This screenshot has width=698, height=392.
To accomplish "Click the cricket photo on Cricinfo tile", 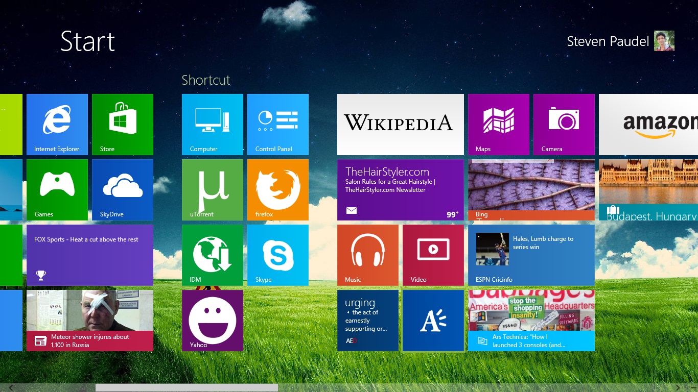I will 493,249.
